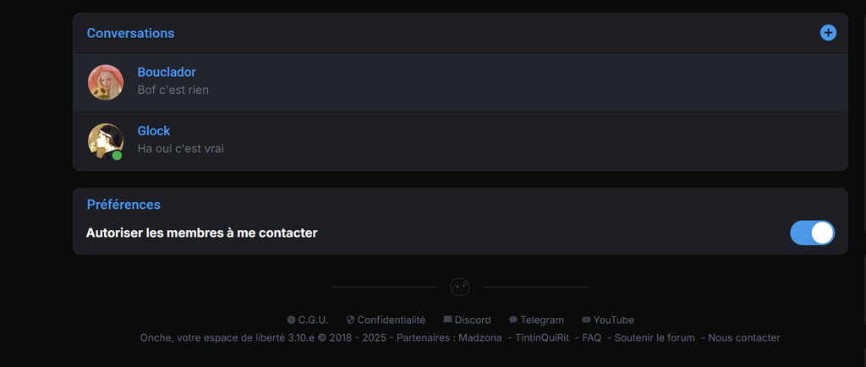Visit the Madzona partner link

point(480,338)
